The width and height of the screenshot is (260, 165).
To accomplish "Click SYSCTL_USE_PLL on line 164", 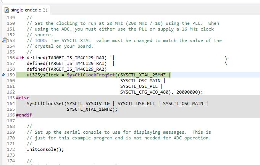I will 136,104.
